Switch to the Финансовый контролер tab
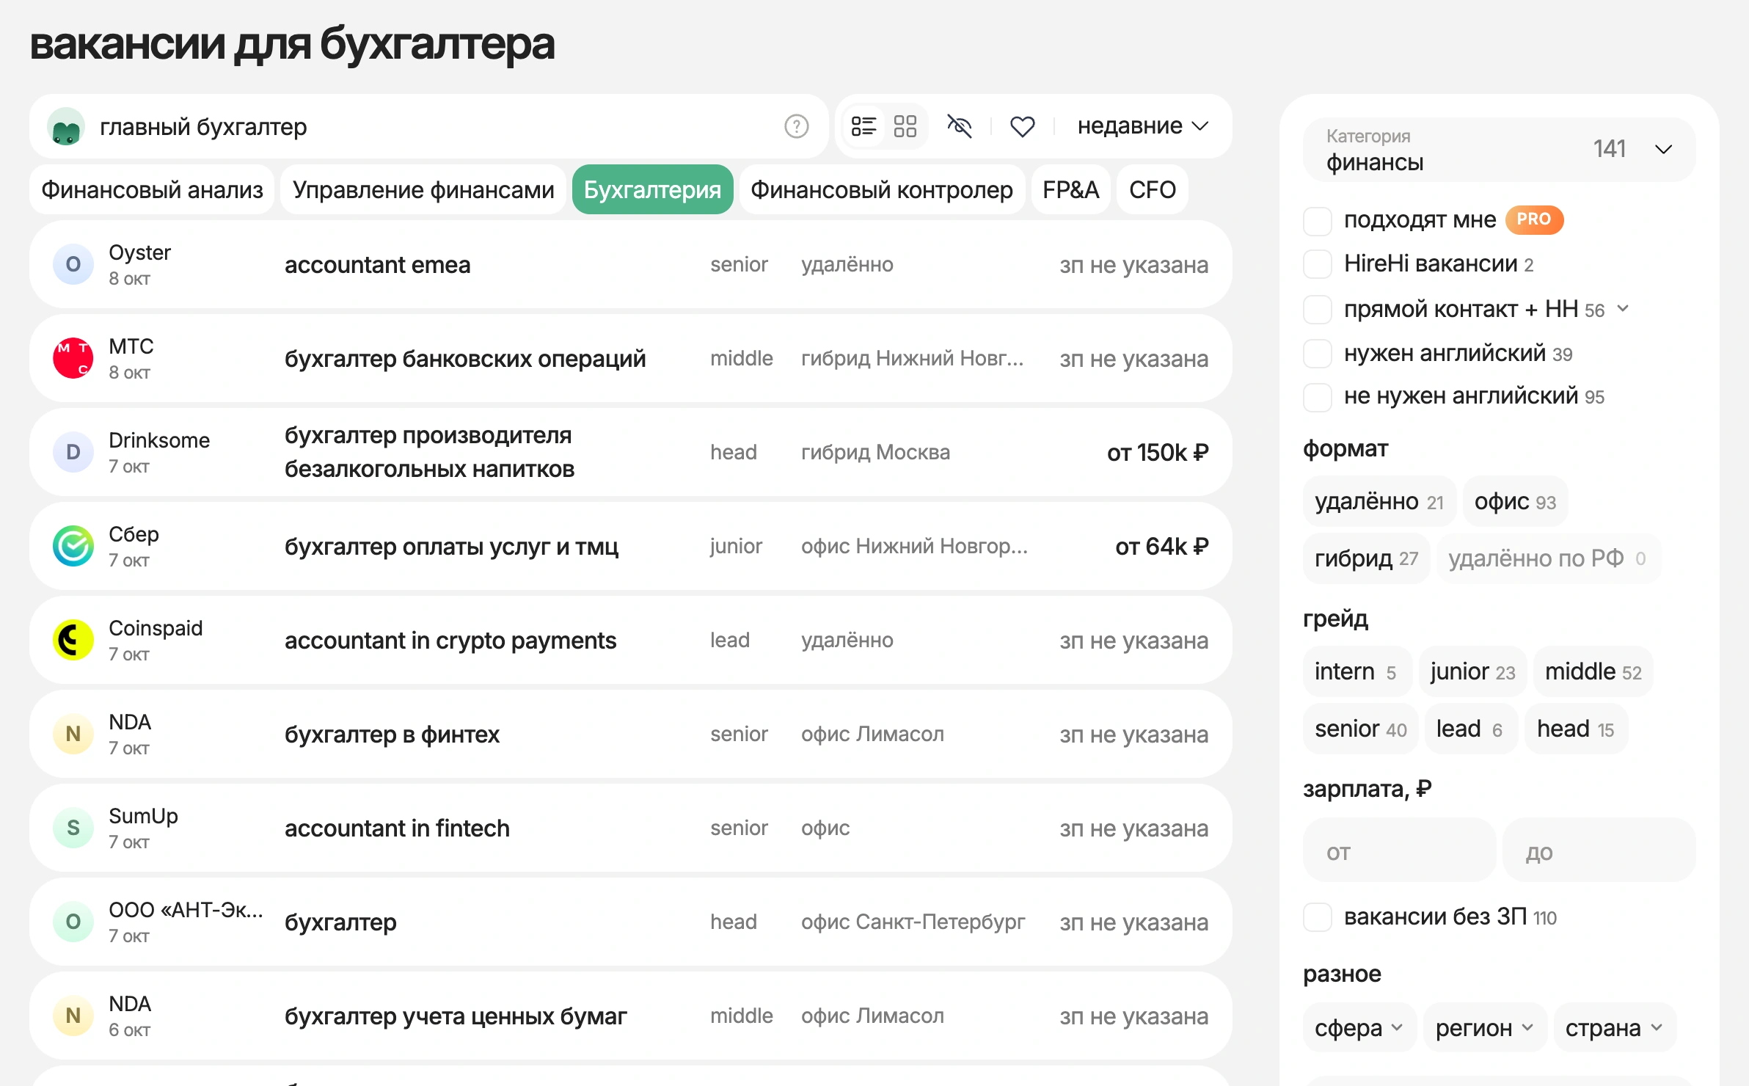The height and width of the screenshot is (1086, 1749). coord(882,189)
